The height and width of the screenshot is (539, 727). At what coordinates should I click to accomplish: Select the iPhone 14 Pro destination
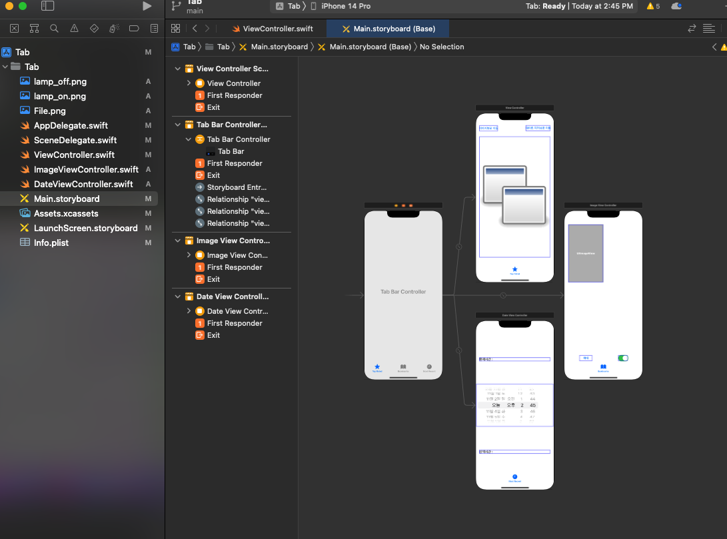click(341, 6)
